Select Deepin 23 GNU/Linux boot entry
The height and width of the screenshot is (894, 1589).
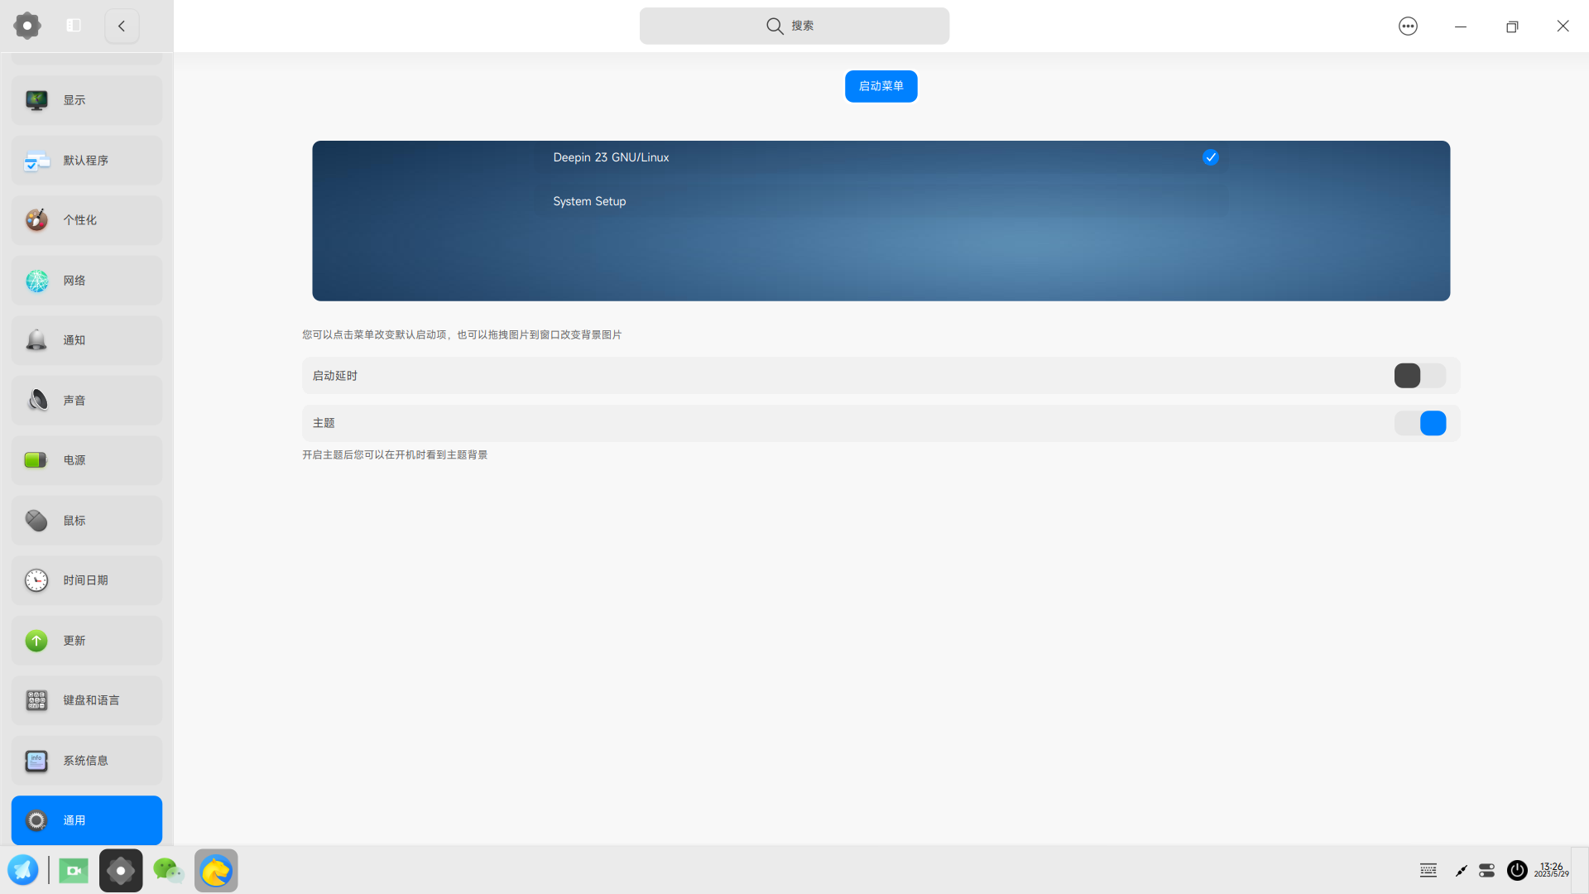click(x=611, y=157)
